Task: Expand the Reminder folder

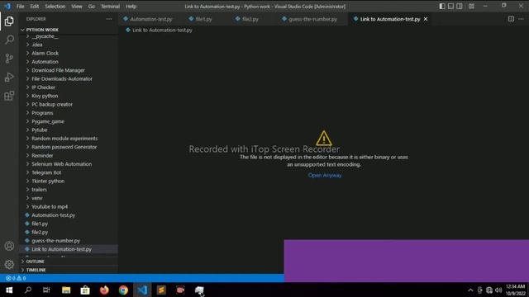Action: point(42,156)
